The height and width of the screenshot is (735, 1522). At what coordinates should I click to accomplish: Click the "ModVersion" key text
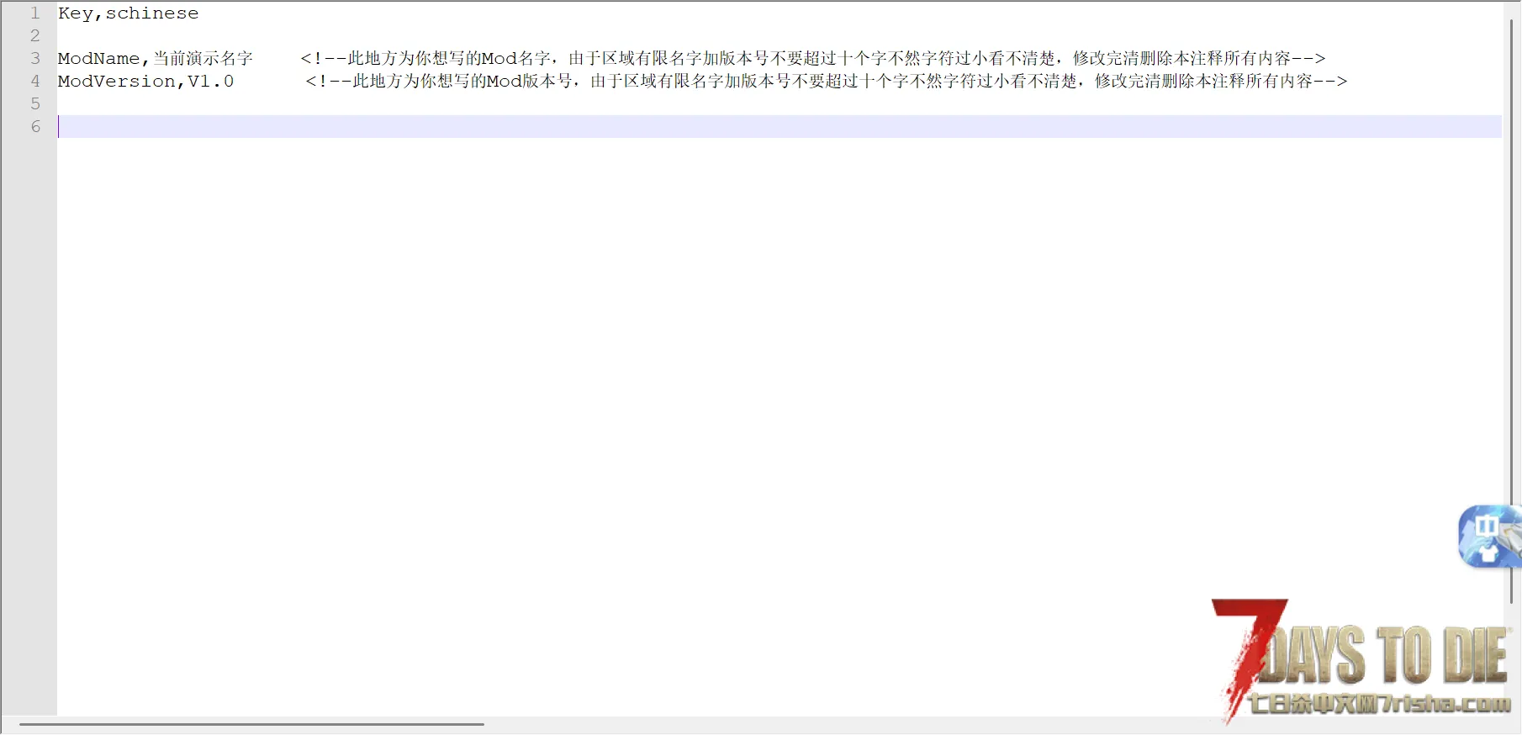click(116, 82)
